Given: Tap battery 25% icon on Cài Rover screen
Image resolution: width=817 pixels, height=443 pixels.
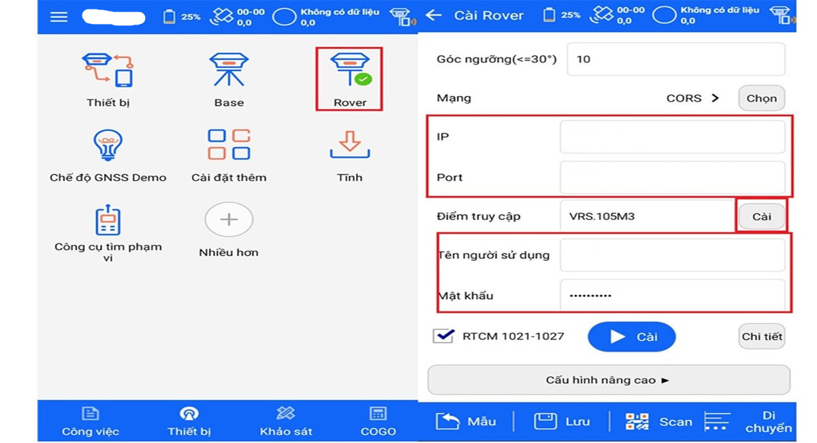Looking at the screenshot, I should tap(549, 15).
